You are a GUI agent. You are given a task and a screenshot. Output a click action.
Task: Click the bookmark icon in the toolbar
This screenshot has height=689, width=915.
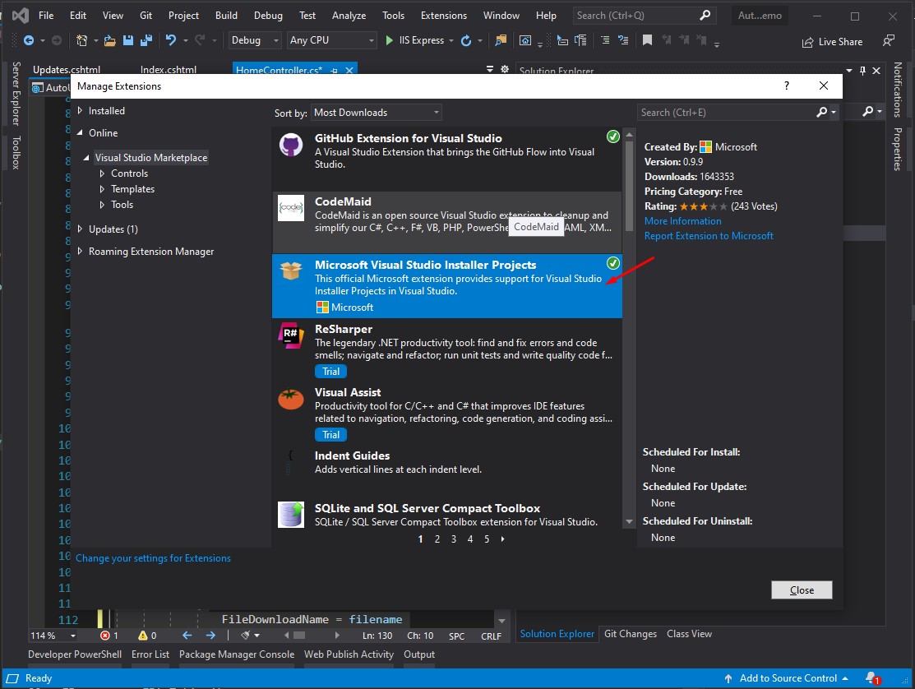point(647,39)
